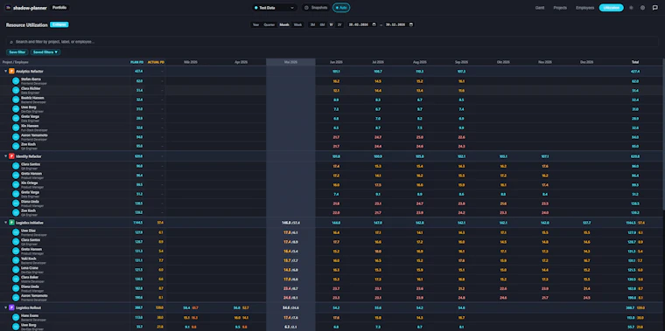
Task: Click the search and filter input field
Action: coord(332,42)
